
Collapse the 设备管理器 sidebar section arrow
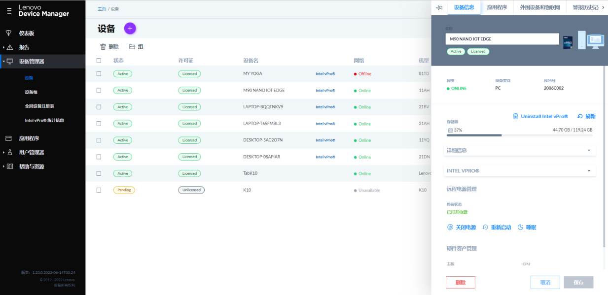[3, 62]
